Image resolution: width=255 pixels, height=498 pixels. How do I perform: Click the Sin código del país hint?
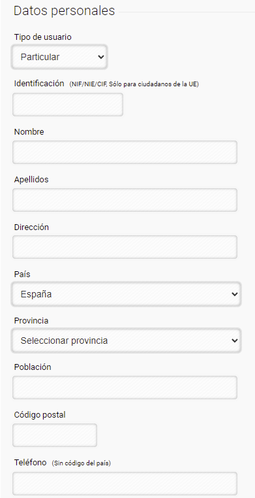click(x=82, y=463)
